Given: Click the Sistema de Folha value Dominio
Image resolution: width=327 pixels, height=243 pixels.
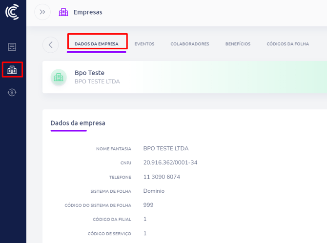Looking at the screenshot, I should pyautogui.click(x=154, y=191).
